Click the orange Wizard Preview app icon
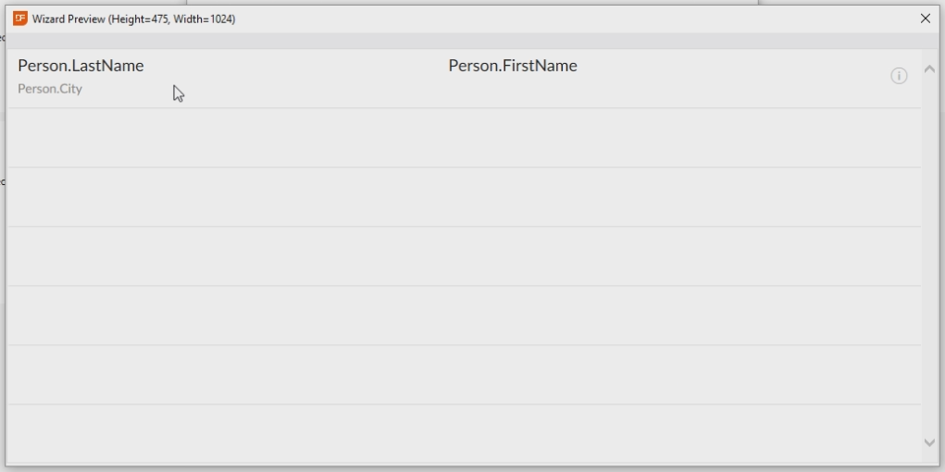Viewport: 945px width, 472px height. click(20, 18)
